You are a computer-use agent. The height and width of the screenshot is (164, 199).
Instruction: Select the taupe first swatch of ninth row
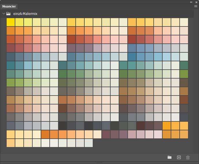11,91
